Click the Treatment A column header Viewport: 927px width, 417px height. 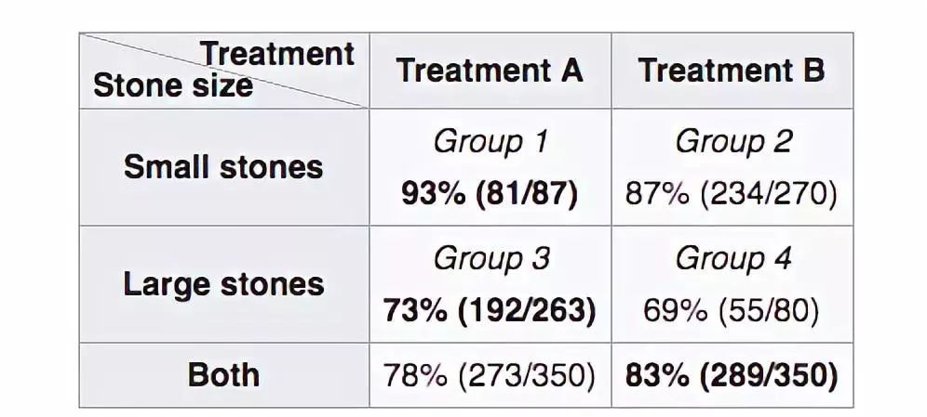(x=490, y=71)
